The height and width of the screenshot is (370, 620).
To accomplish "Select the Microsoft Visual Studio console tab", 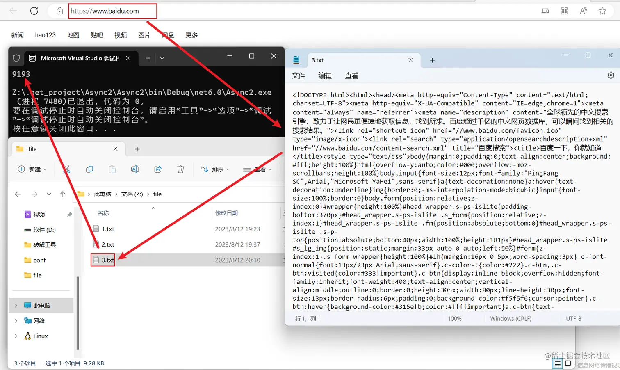I will (x=80, y=58).
